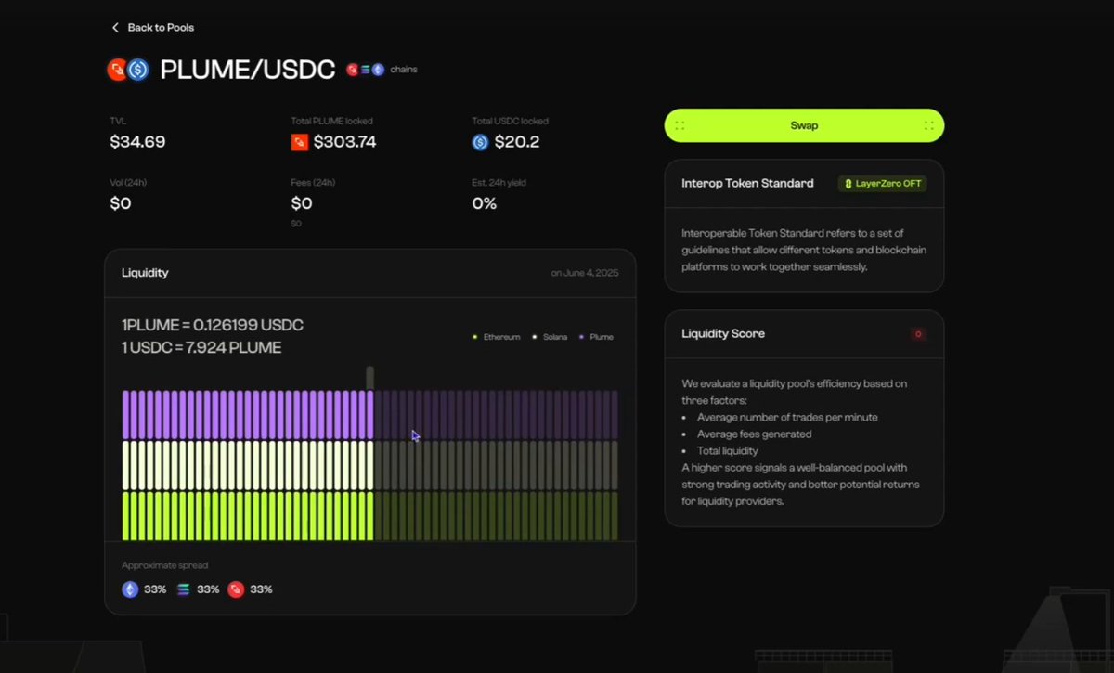This screenshot has width=1114, height=673.
Task: Click the Ethereum chain icon beside chains label
Action: tap(378, 70)
